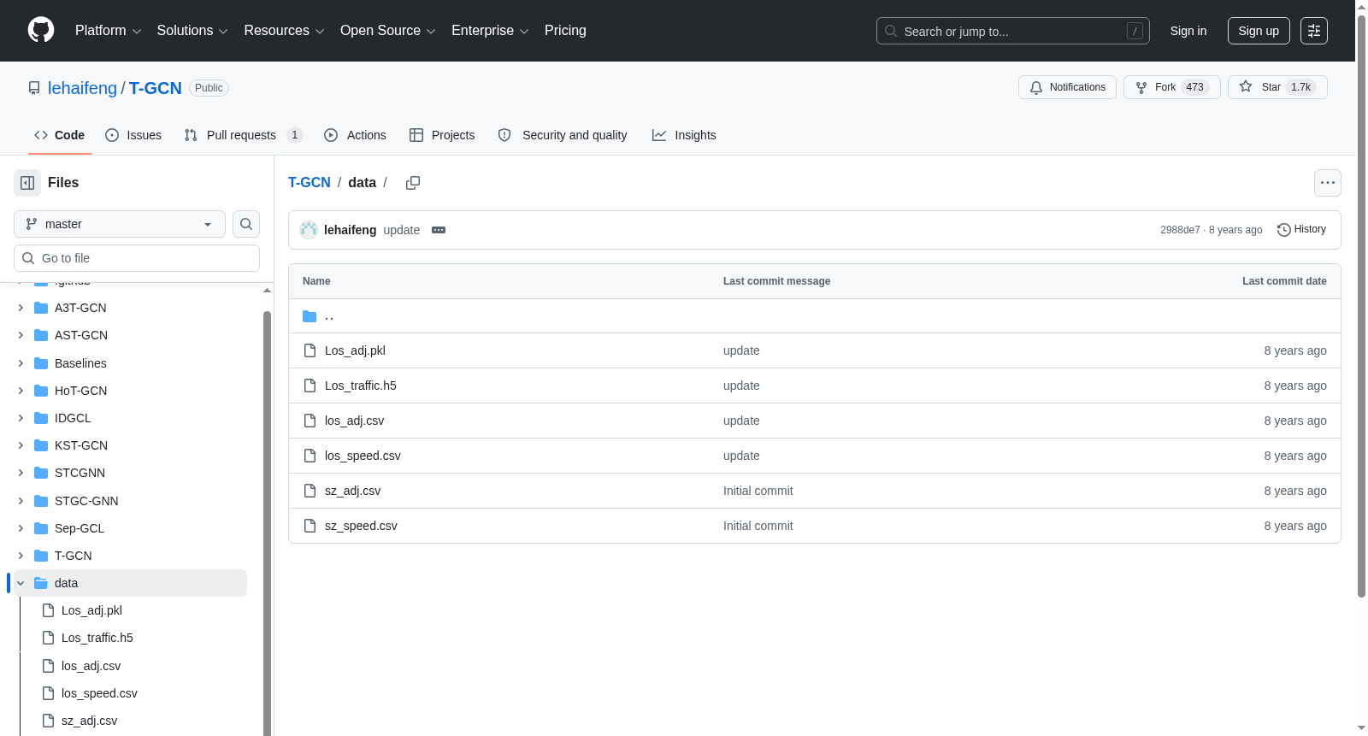Expand the HoT-GCN folder in tree
1368x736 pixels.
pyautogui.click(x=21, y=391)
